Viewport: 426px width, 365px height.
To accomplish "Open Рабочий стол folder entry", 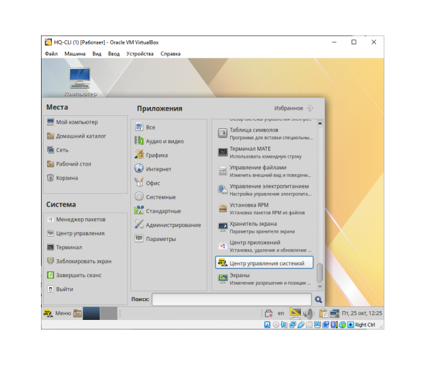I will (69, 164).
